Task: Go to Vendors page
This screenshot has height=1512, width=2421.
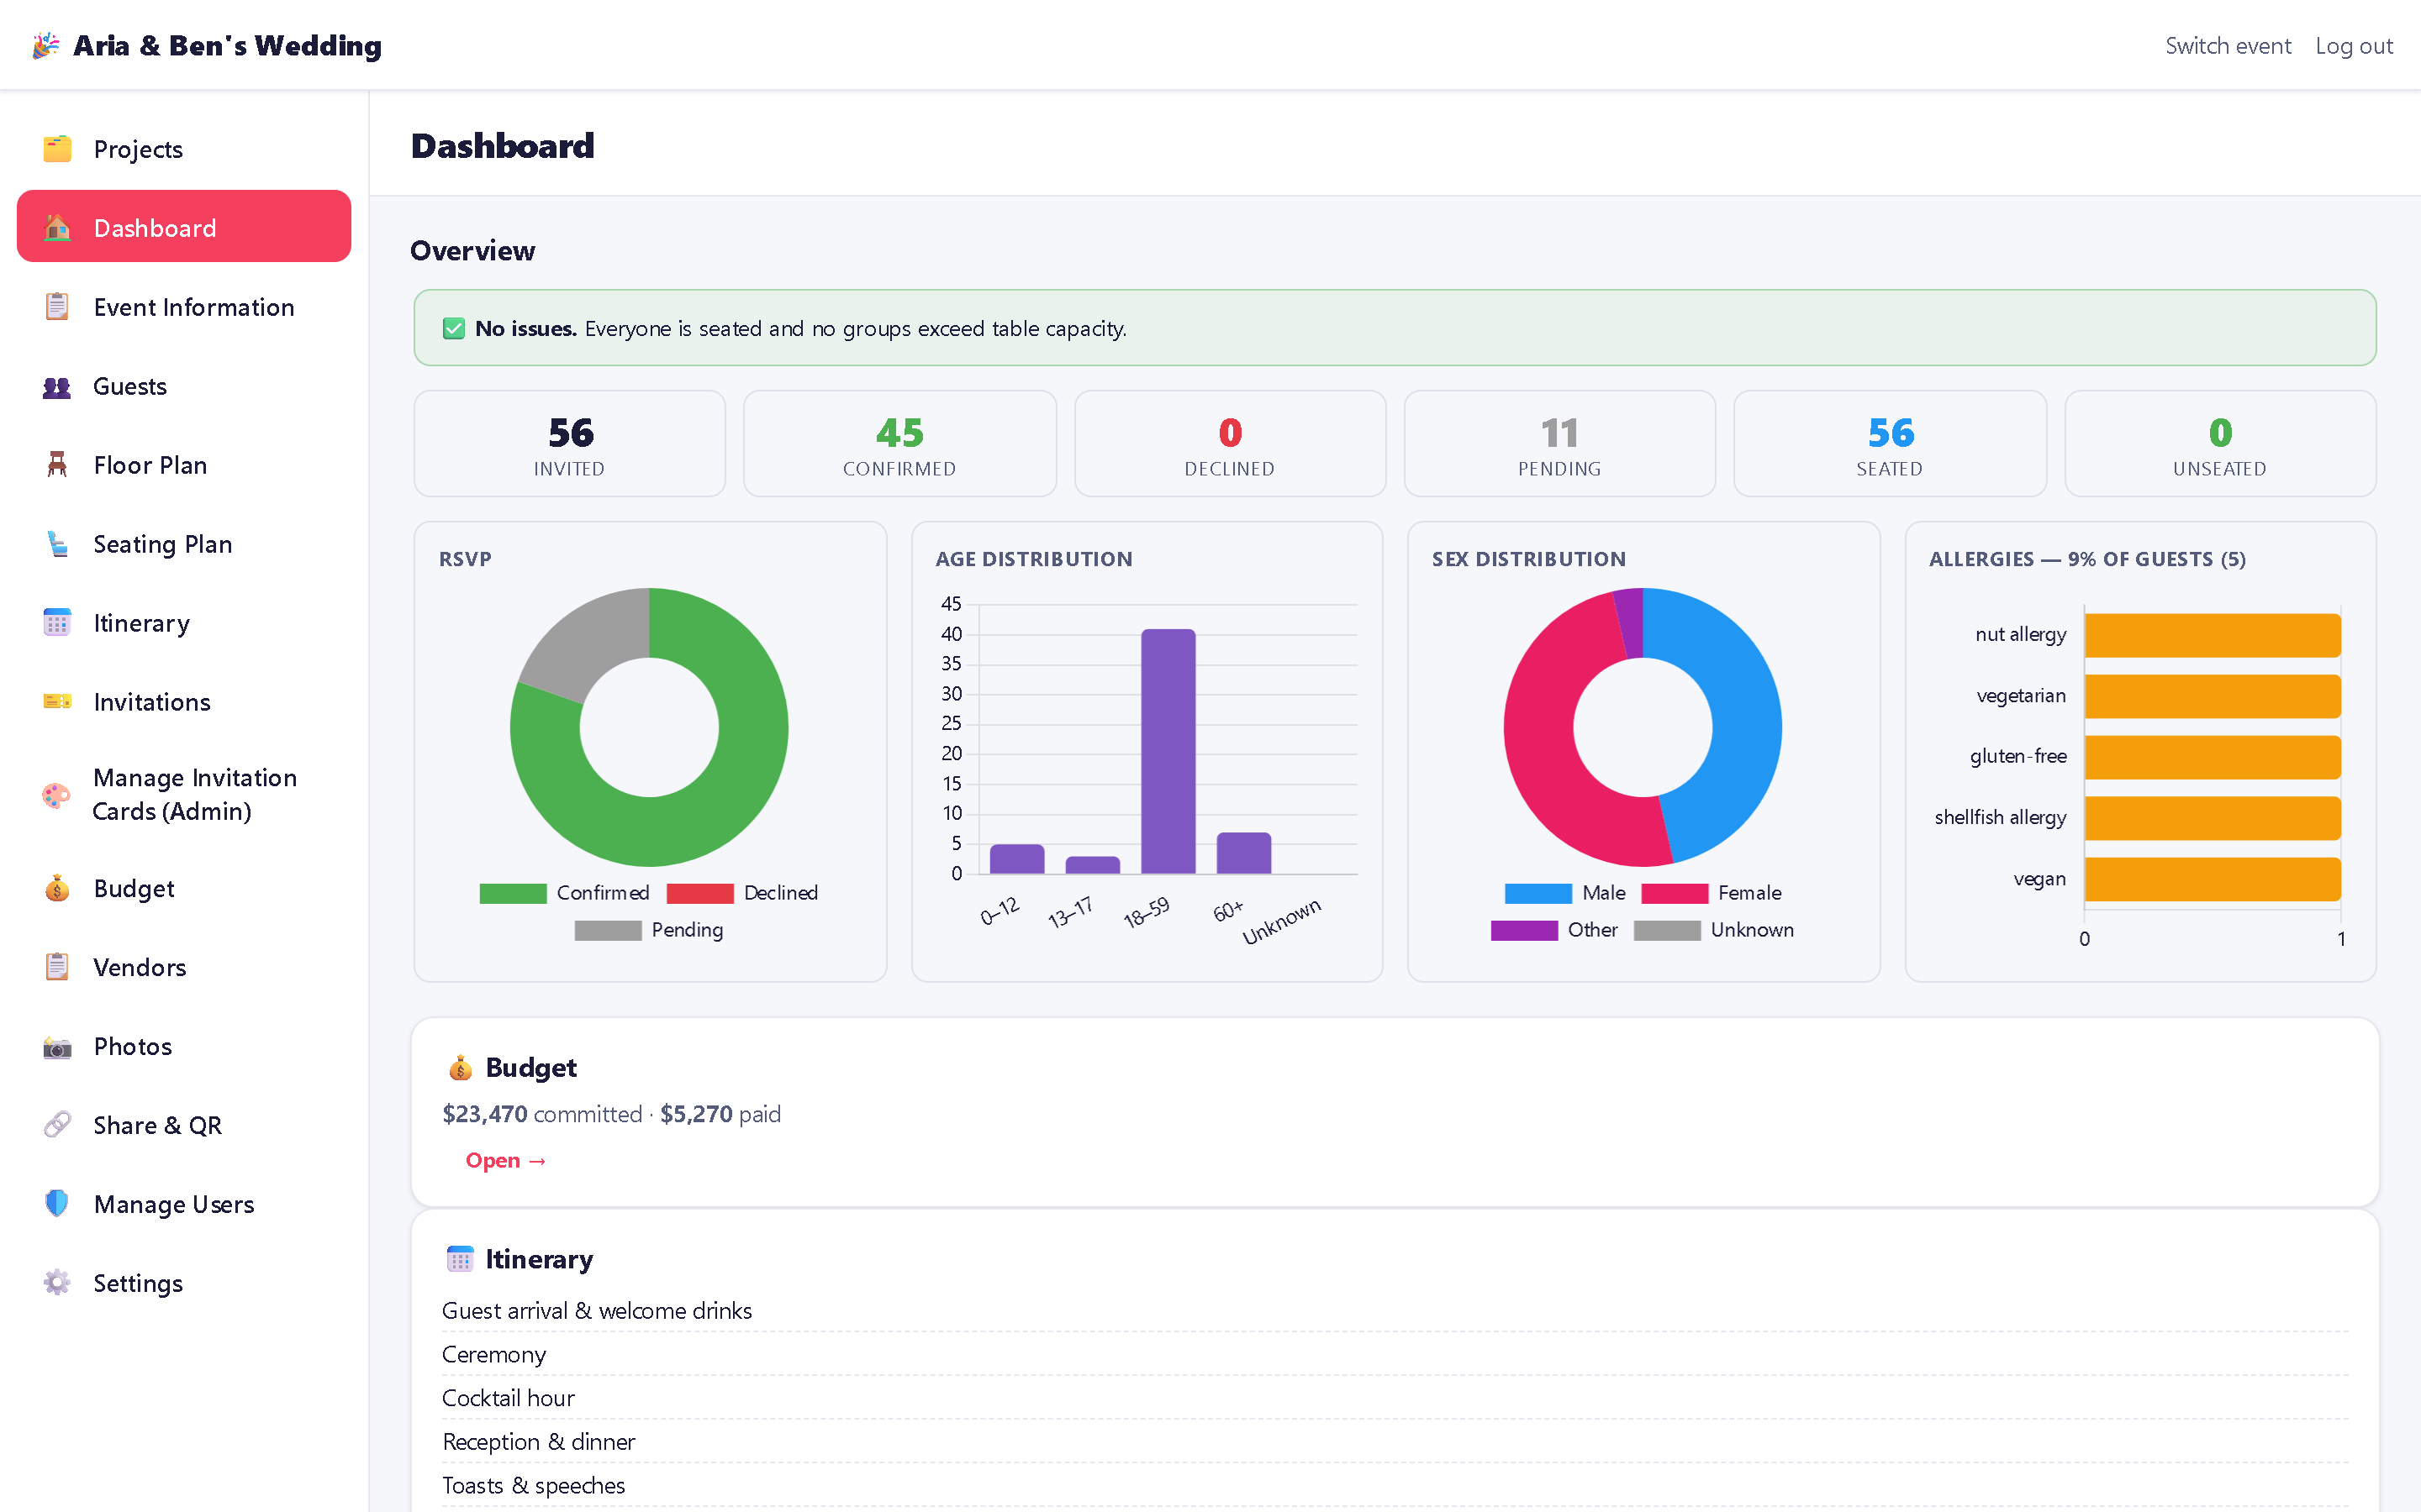Action: pyautogui.click(x=184, y=967)
